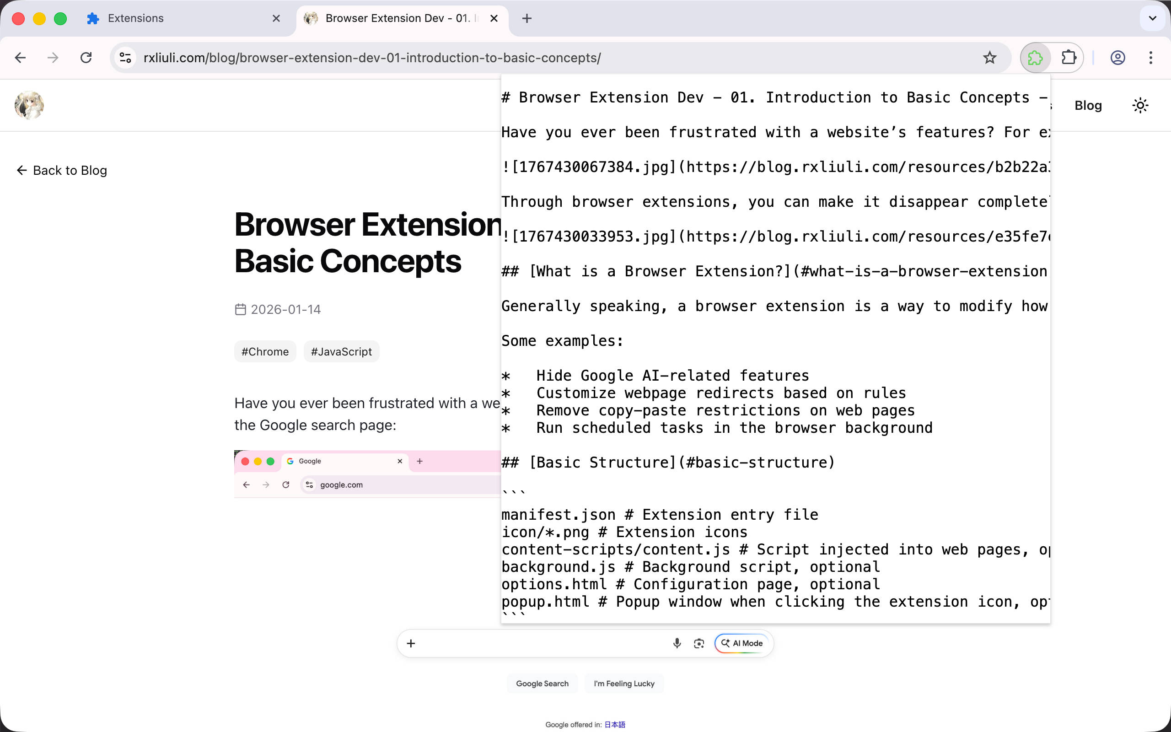Viewport: 1171px width, 732px height.
Task: Open the Chrome three-dot menu
Action: pyautogui.click(x=1151, y=58)
